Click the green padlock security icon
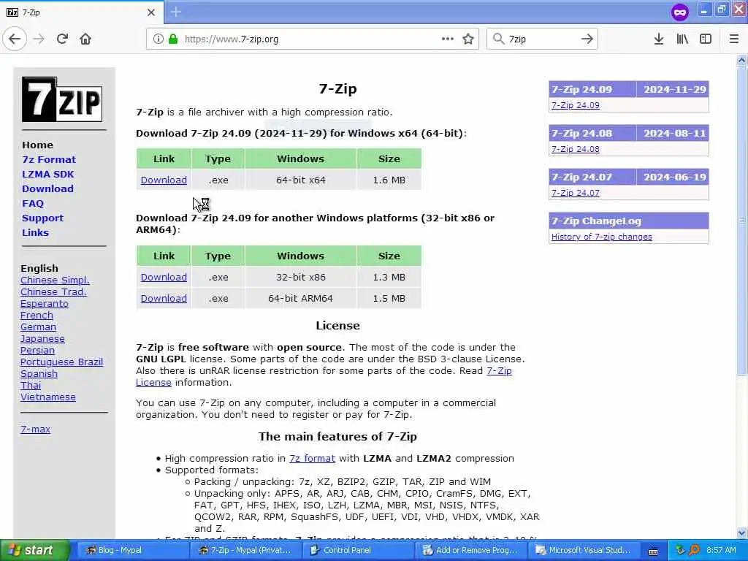 (x=172, y=39)
